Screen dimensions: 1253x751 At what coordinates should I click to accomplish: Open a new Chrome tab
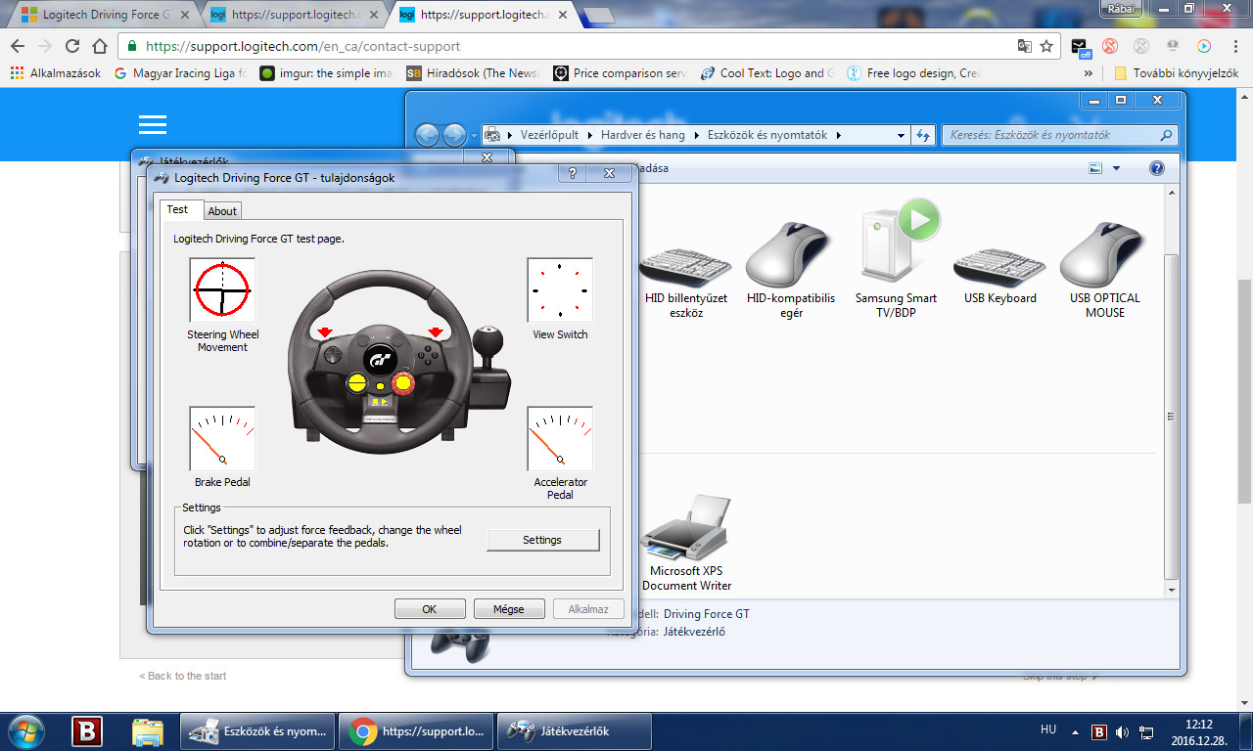(x=597, y=15)
